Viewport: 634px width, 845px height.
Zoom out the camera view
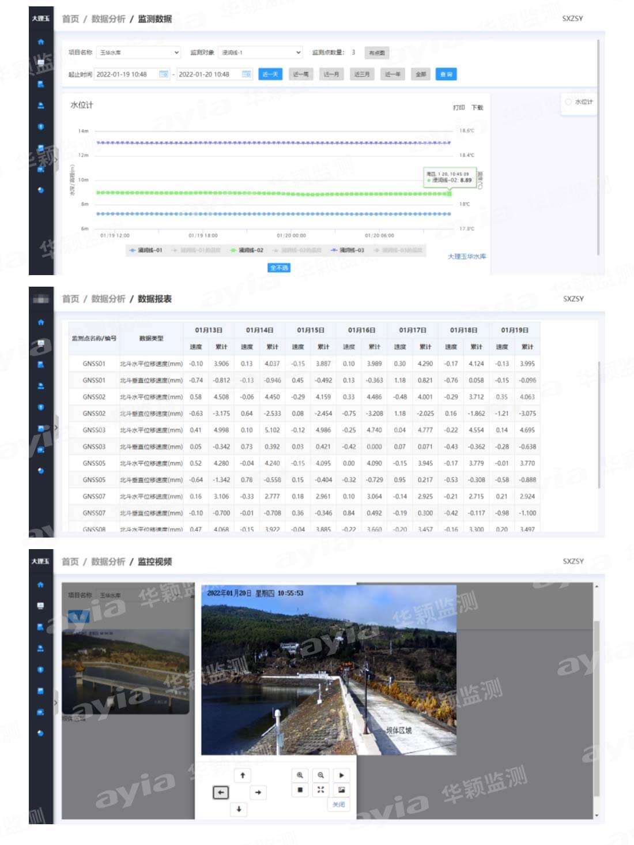(320, 775)
